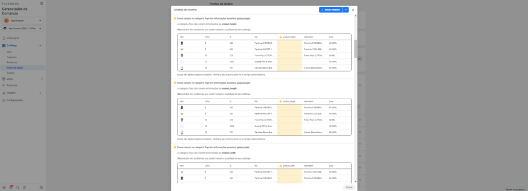Click the product_height column header
This screenshot has width=528, height=191.
click(x=289, y=37)
